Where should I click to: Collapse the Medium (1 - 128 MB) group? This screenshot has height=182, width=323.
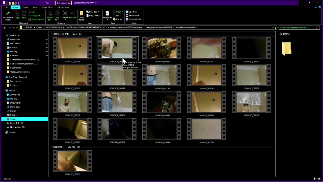tap(51, 147)
